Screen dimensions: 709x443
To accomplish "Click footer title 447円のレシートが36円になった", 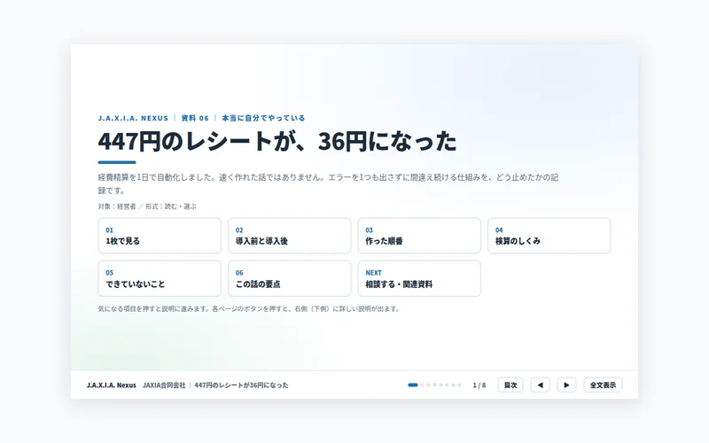I will point(241,385).
